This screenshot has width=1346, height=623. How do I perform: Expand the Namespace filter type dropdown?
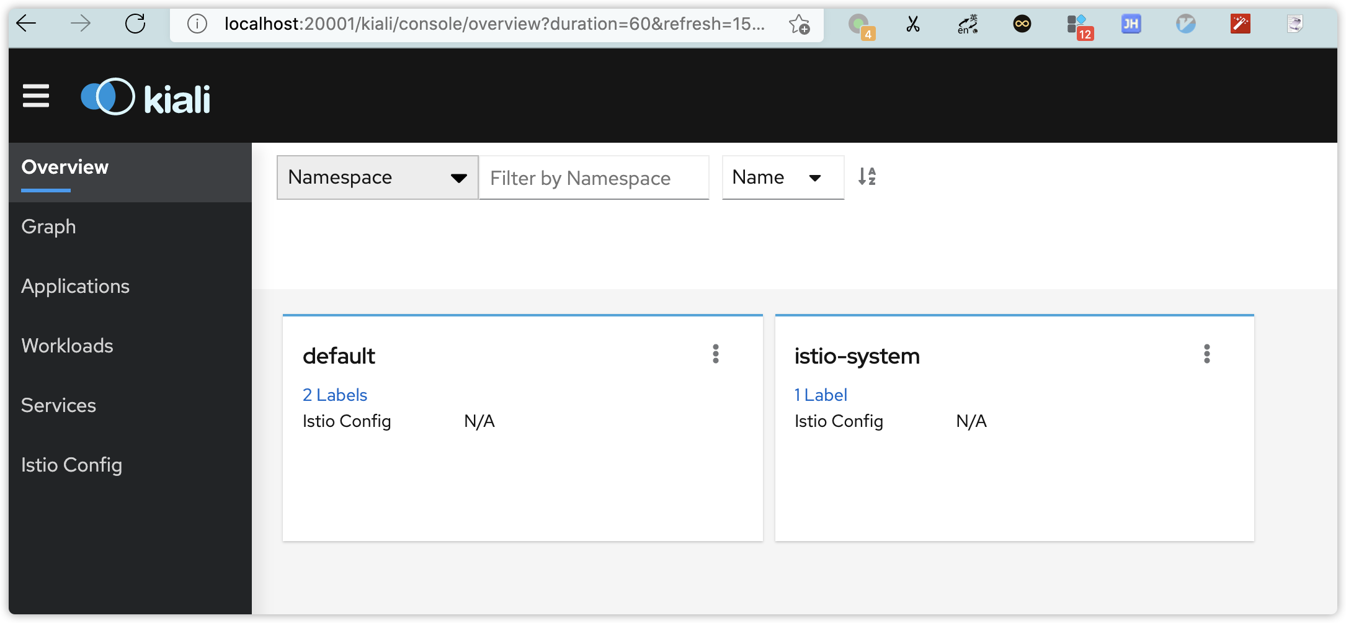coord(378,177)
